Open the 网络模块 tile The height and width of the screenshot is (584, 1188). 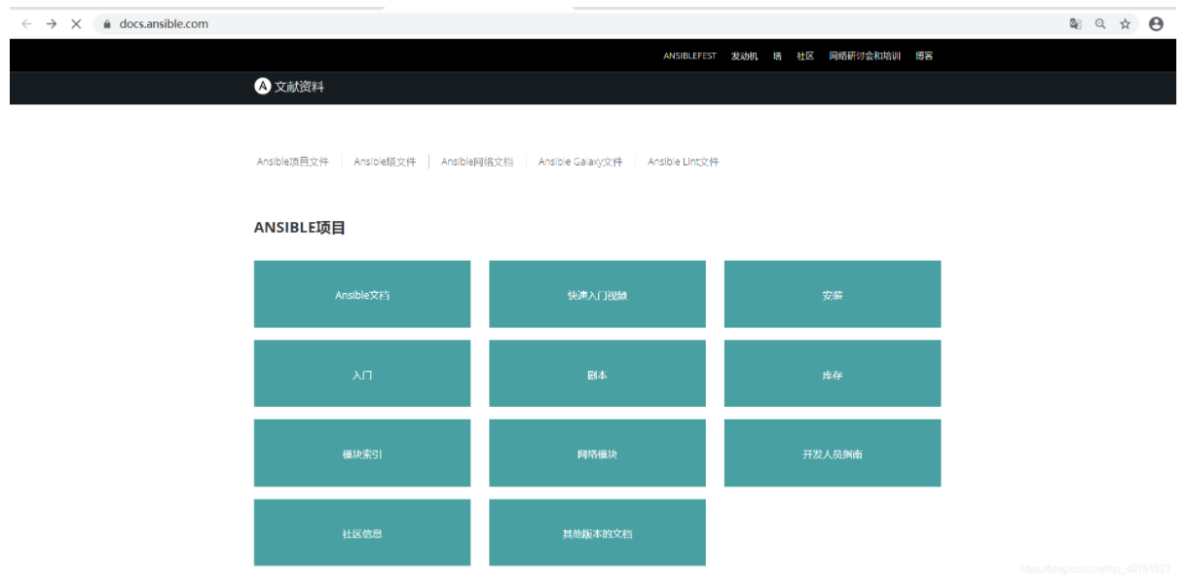[x=597, y=454]
